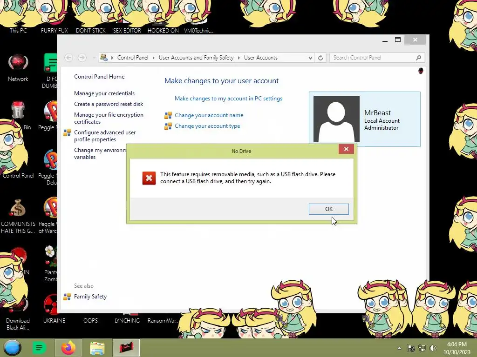Click the MrBeast account picture
The image size is (477, 357).
pos(336,119)
